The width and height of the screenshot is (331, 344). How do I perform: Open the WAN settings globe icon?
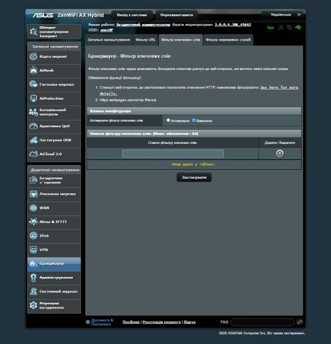33,208
